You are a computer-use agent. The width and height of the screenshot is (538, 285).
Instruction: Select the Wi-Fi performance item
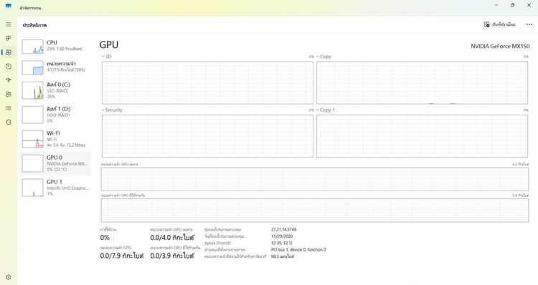coord(55,139)
